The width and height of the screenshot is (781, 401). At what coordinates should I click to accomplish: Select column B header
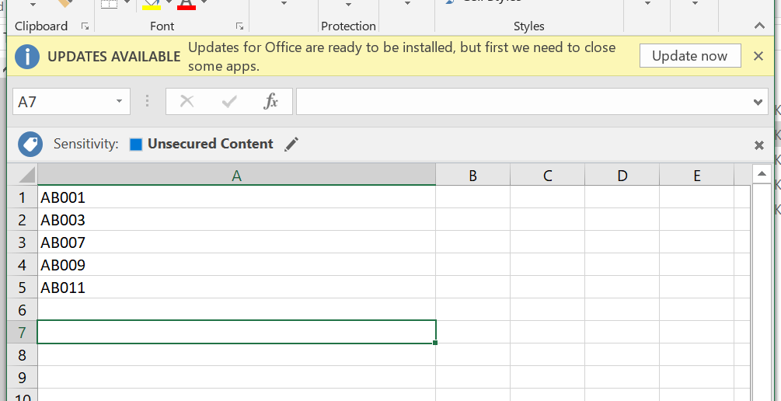pos(472,176)
